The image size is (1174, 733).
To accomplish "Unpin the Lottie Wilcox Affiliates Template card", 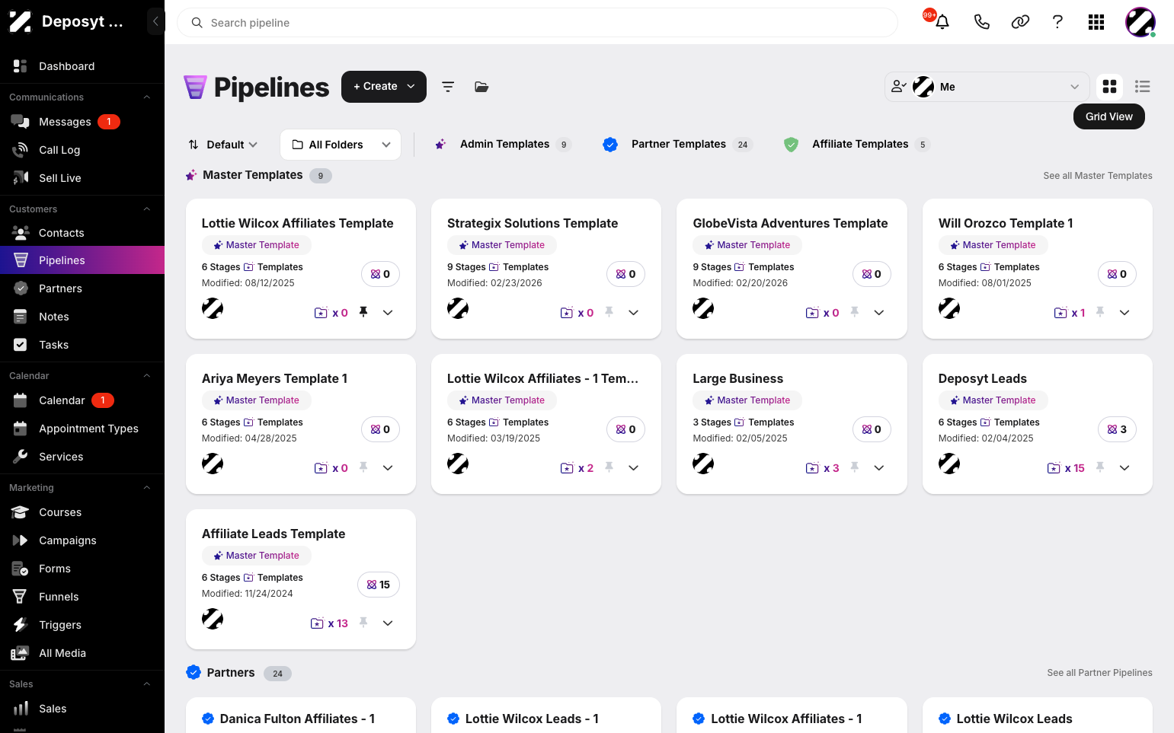I will coord(363,312).
